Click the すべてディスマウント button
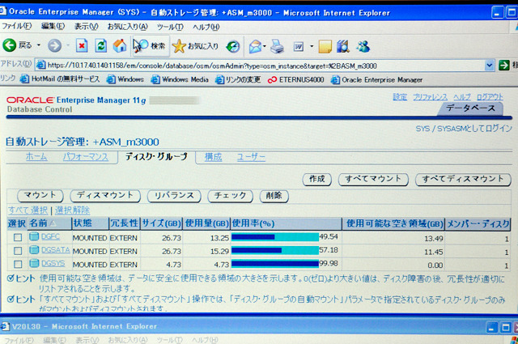The width and height of the screenshot is (518, 344). click(463, 180)
